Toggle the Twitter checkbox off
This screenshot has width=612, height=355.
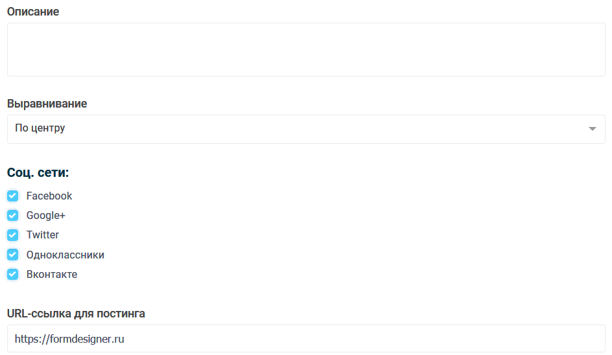pos(12,235)
